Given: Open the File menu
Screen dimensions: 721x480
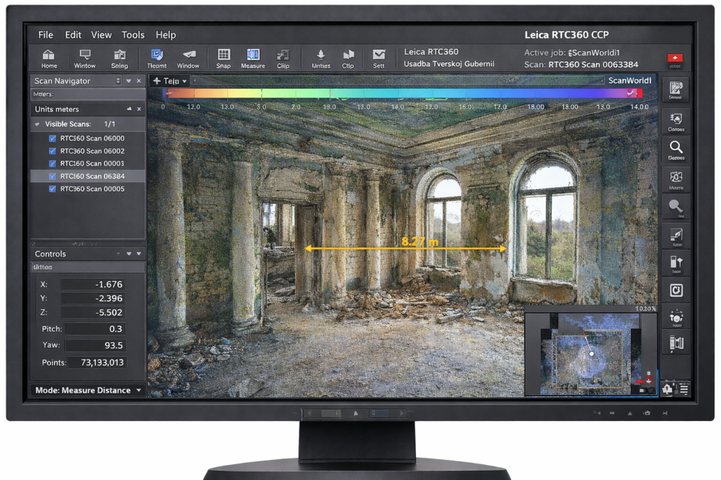Looking at the screenshot, I should (45, 35).
